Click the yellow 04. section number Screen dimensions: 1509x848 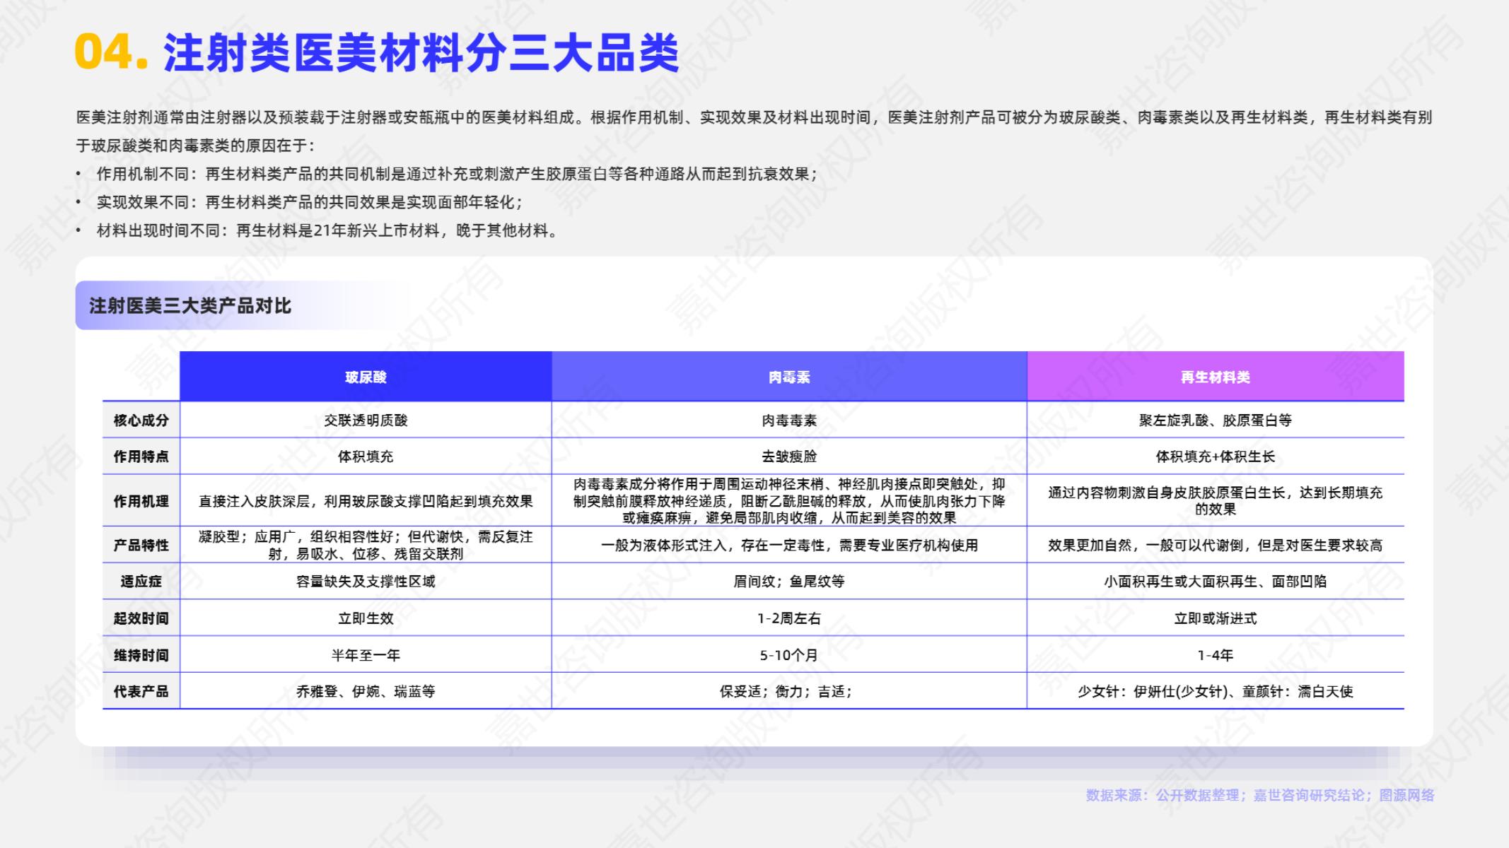111,52
